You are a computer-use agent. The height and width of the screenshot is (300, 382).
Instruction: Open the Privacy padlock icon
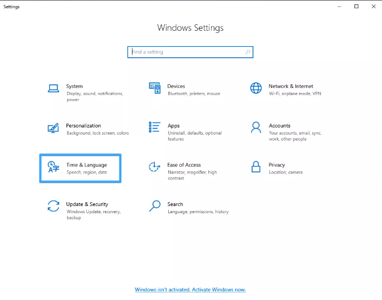tap(256, 166)
